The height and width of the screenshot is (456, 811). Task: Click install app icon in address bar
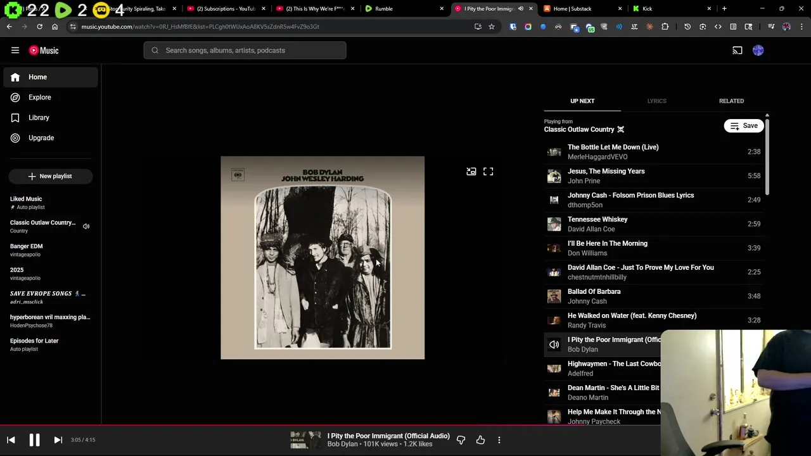coord(478,27)
